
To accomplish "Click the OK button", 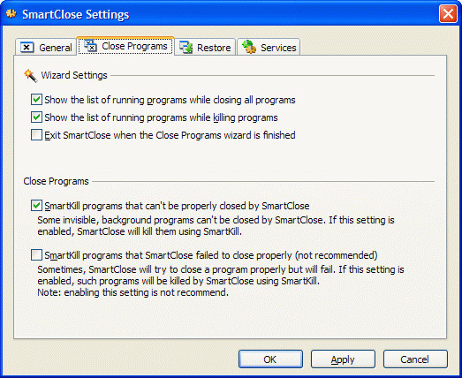I will 270,359.
